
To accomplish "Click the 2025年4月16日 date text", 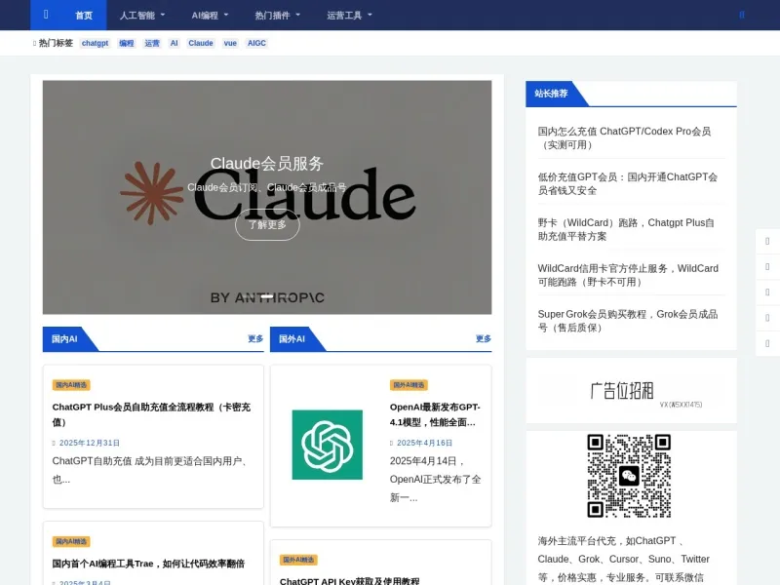I will click(x=424, y=443).
